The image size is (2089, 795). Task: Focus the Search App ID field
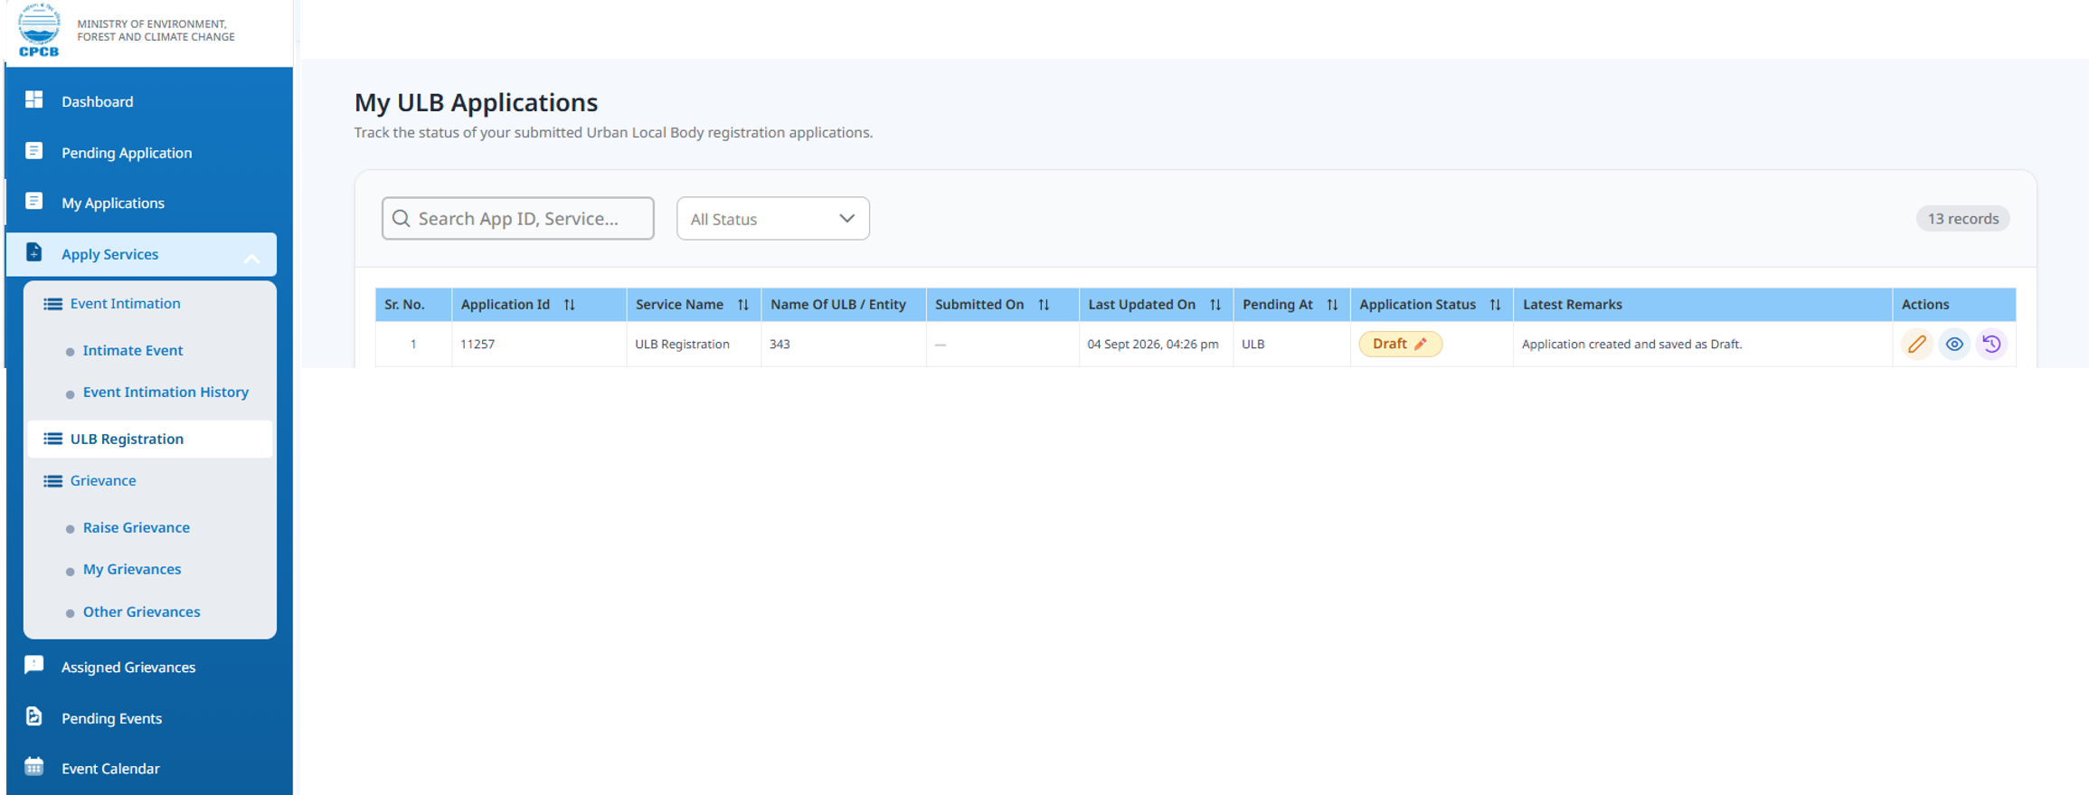[x=518, y=219]
